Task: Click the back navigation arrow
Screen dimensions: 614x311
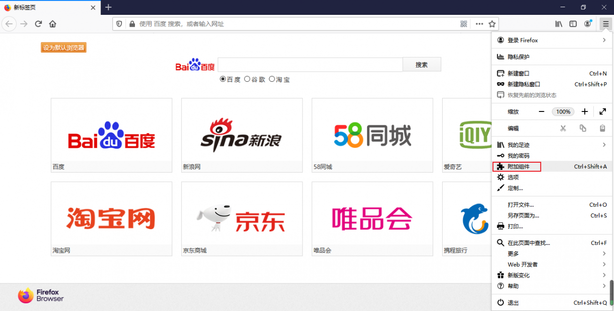Action: [x=9, y=24]
